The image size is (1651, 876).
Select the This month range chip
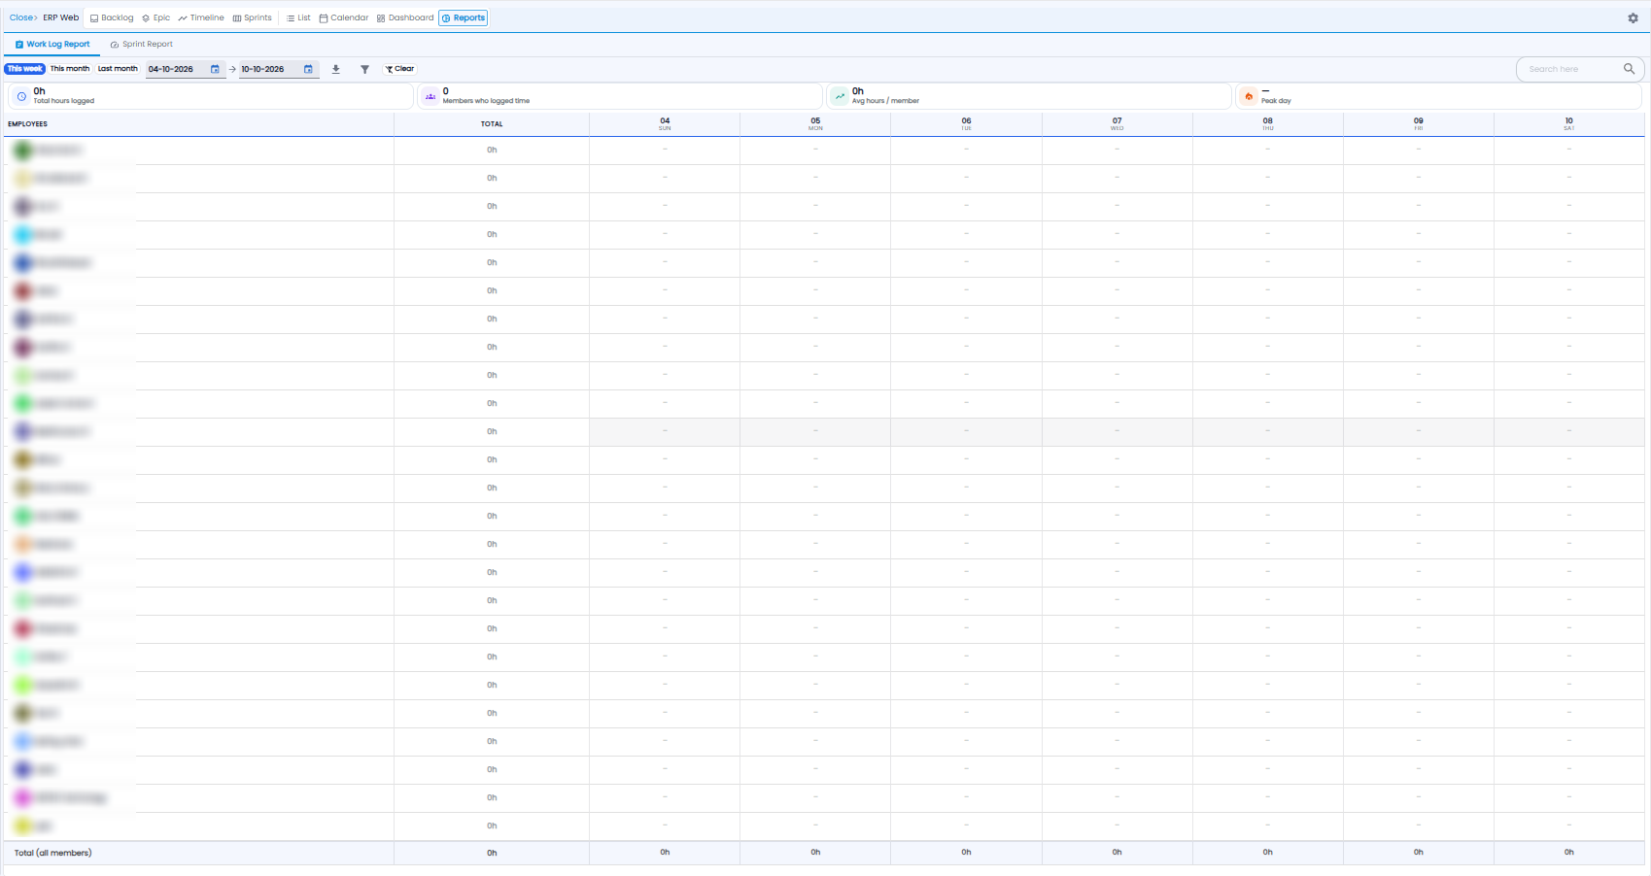[70, 69]
